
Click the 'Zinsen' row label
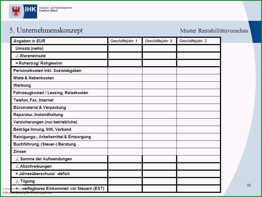tap(20, 151)
